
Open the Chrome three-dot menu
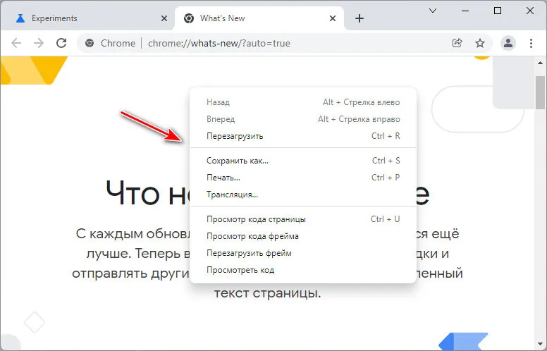click(x=531, y=43)
